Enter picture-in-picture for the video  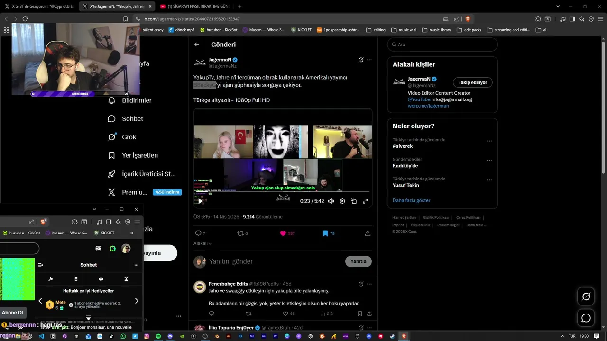point(354,201)
